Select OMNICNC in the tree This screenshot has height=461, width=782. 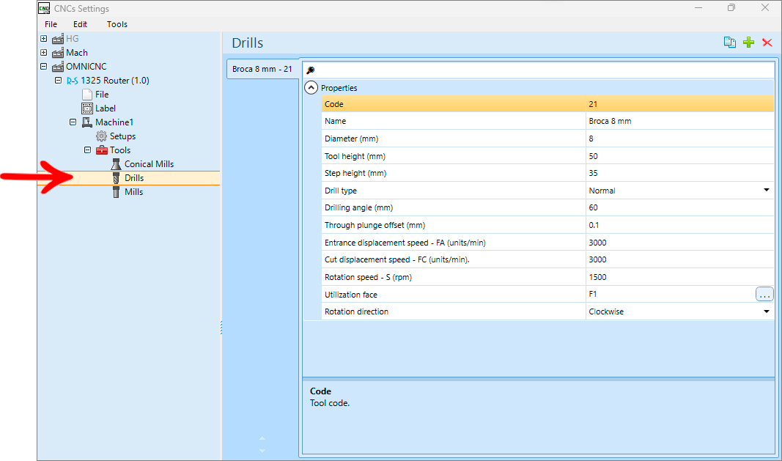(x=86, y=67)
